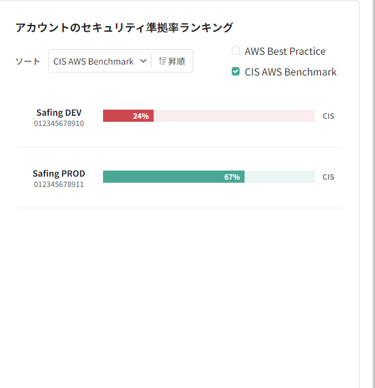Click the CIS AWS Benchmark checkbox label text
Image resolution: width=375 pixels, height=388 pixels.
click(290, 72)
